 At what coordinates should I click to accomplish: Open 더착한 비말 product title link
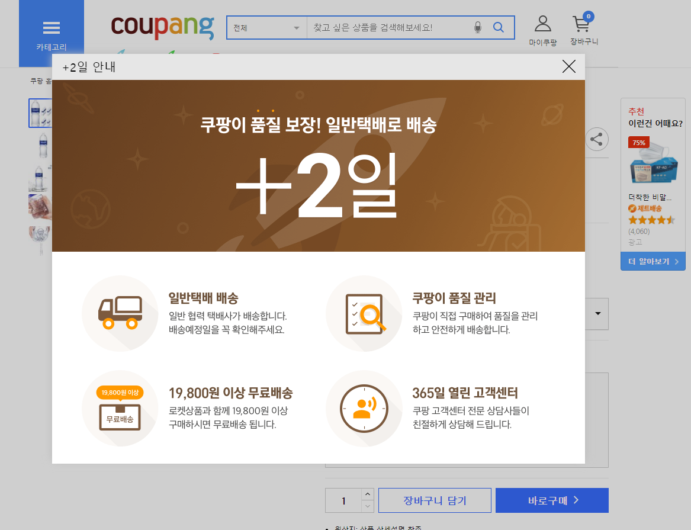pos(650,197)
